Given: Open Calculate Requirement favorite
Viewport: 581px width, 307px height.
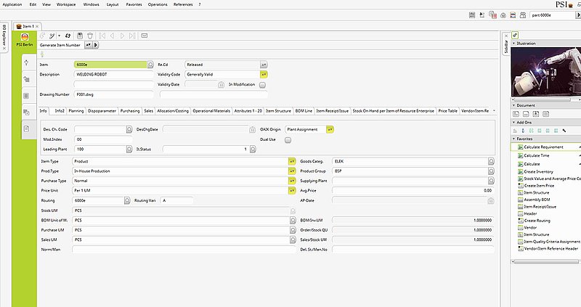Looking at the screenshot, I should 543,147.
